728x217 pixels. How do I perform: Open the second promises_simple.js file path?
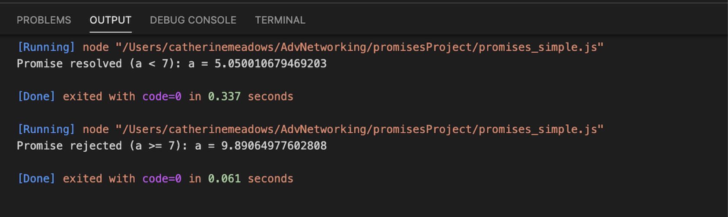[359, 129]
